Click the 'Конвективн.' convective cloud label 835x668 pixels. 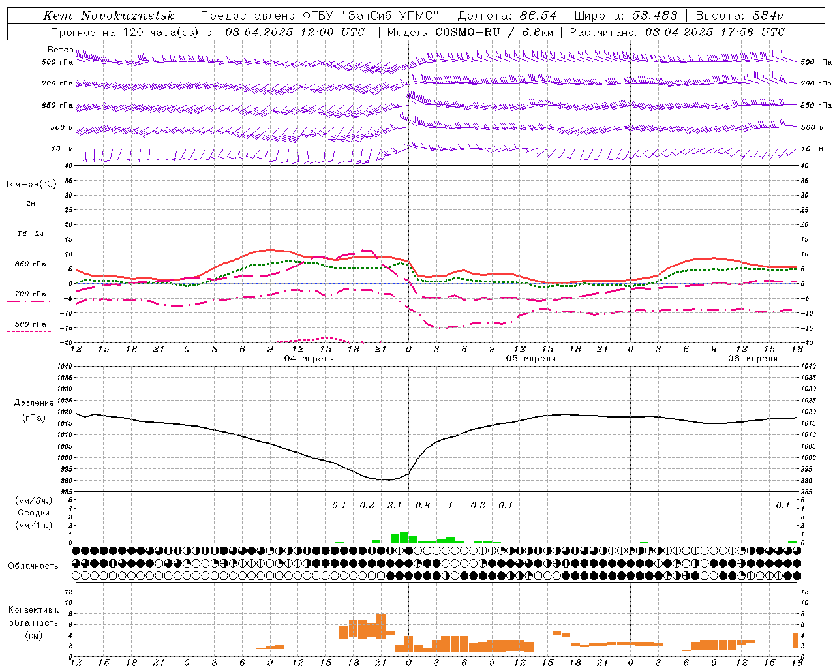33,610
